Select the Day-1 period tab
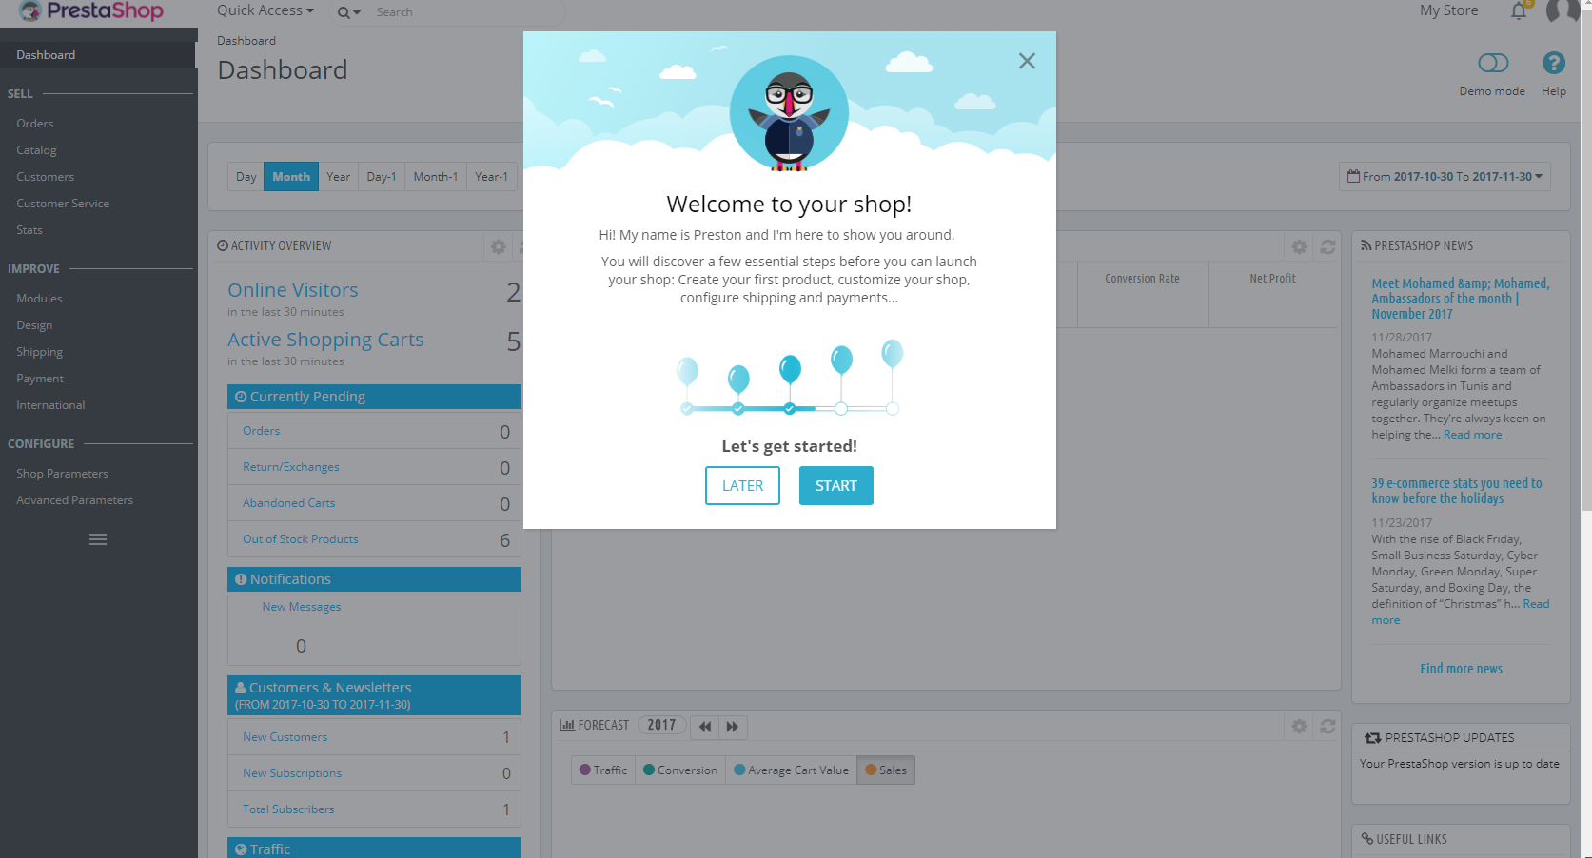Screen dimensions: 1592x858 pyautogui.click(x=382, y=177)
